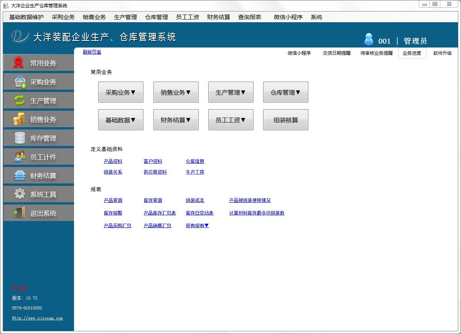Open the 库存日变动表 link

pyautogui.click(x=200, y=213)
